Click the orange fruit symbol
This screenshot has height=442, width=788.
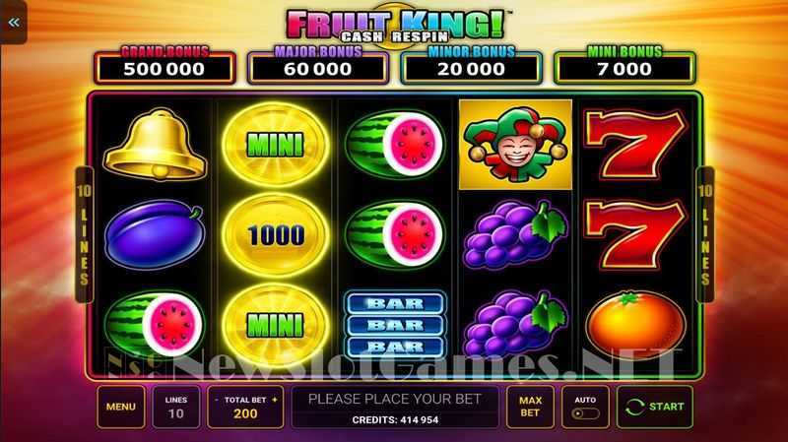pos(635,325)
